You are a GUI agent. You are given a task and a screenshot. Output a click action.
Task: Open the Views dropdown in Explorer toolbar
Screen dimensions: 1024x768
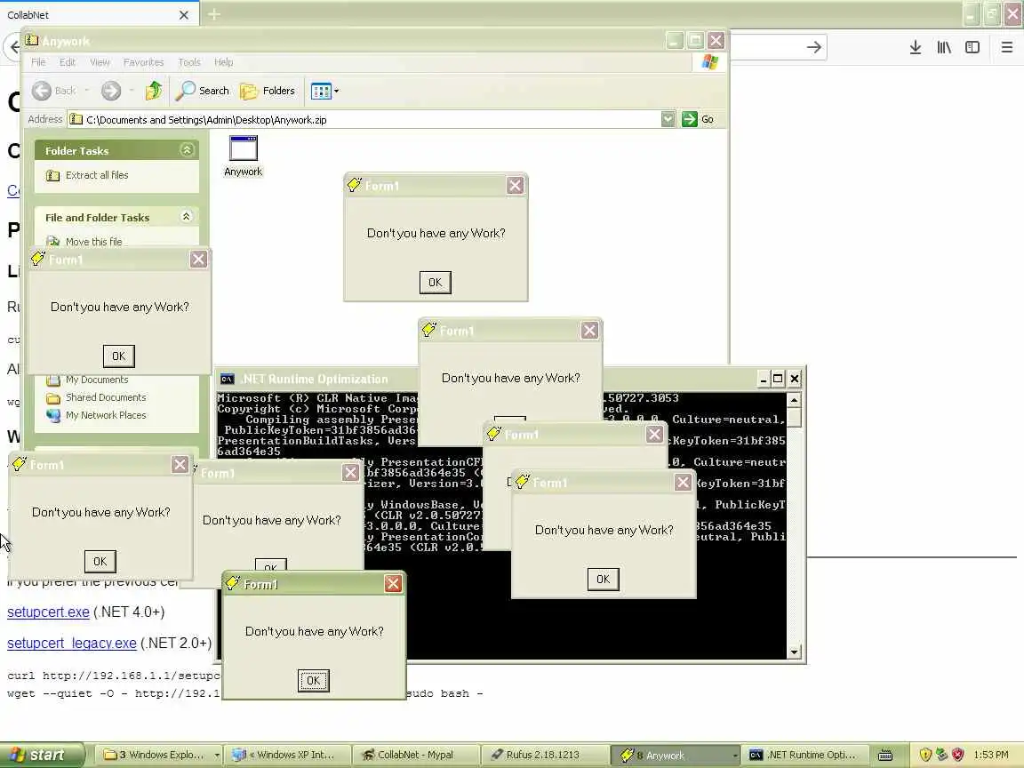324,91
